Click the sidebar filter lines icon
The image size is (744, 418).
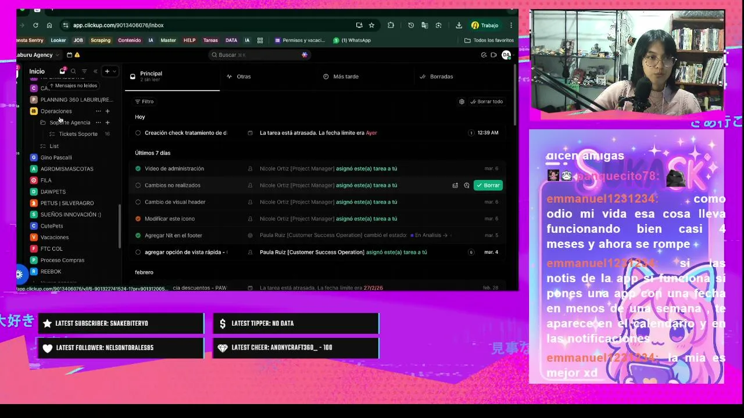84,71
